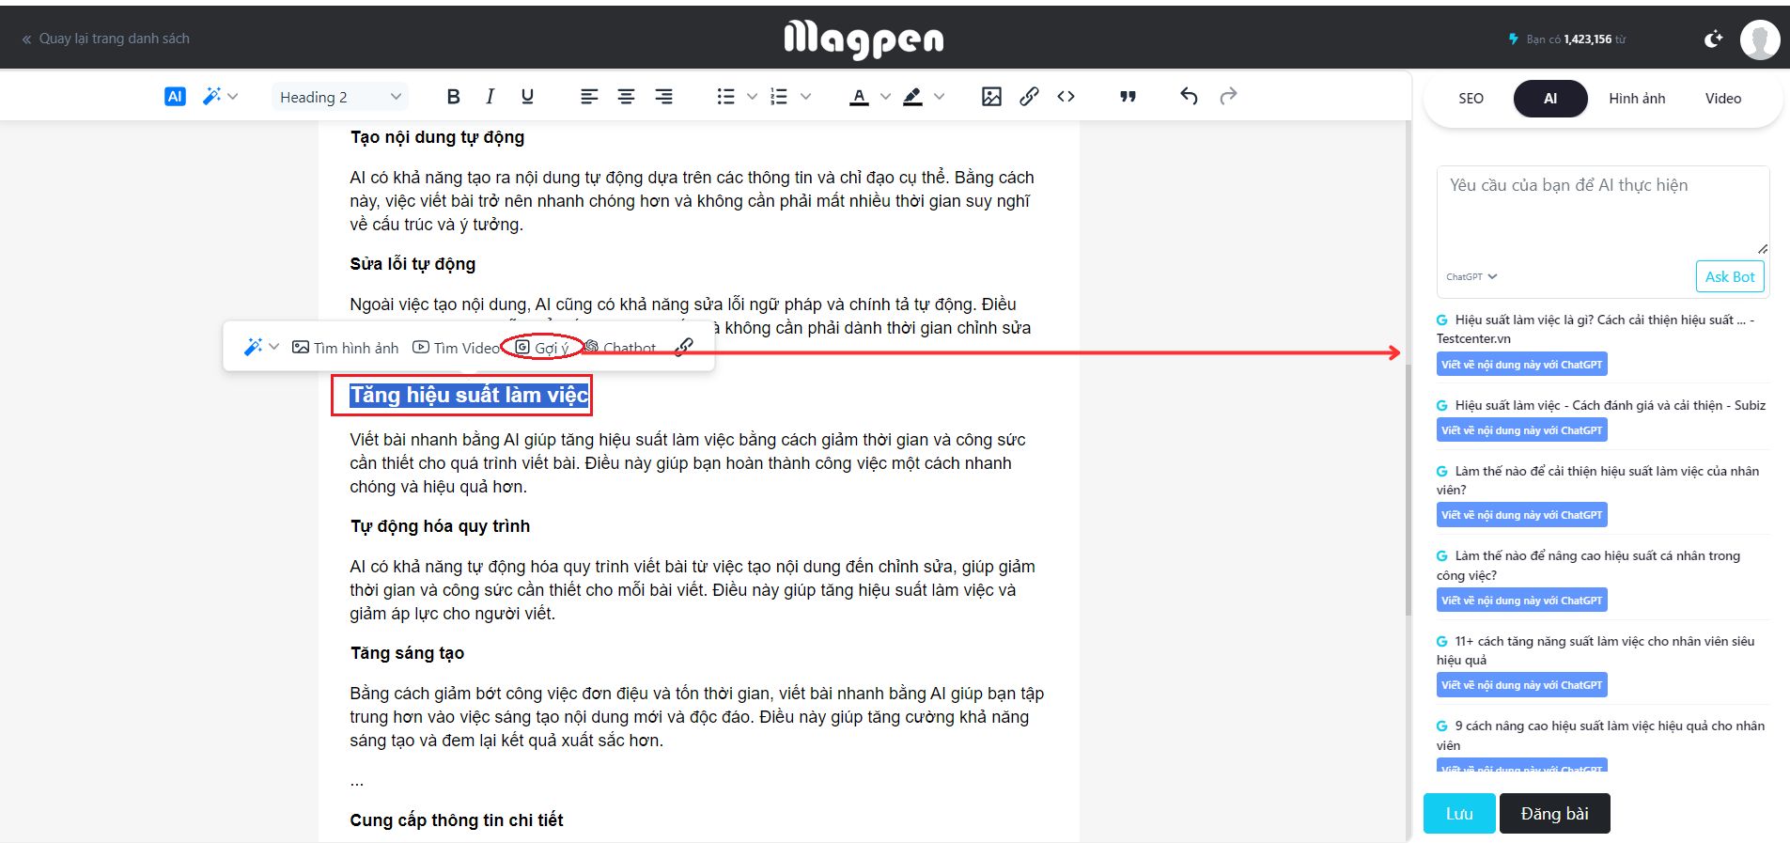Viewport: 1790px width, 843px height.
Task: Select the highlight color marker
Action: (912, 96)
